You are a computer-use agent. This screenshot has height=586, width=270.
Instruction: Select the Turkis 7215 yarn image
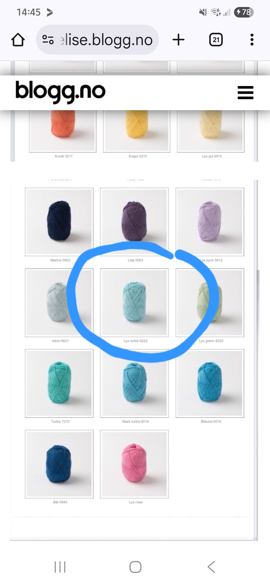[x=59, y=383]
